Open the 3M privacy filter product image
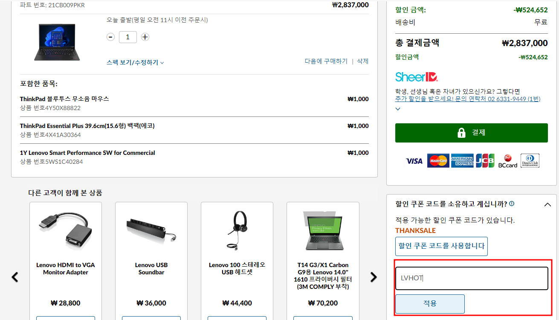The width and height of the screenshot is (559, 320). [323, 230]
